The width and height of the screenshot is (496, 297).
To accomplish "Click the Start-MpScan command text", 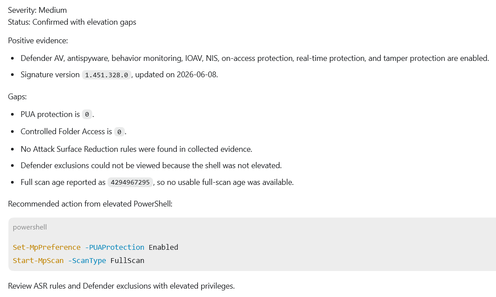I will [x=38, y=260].
